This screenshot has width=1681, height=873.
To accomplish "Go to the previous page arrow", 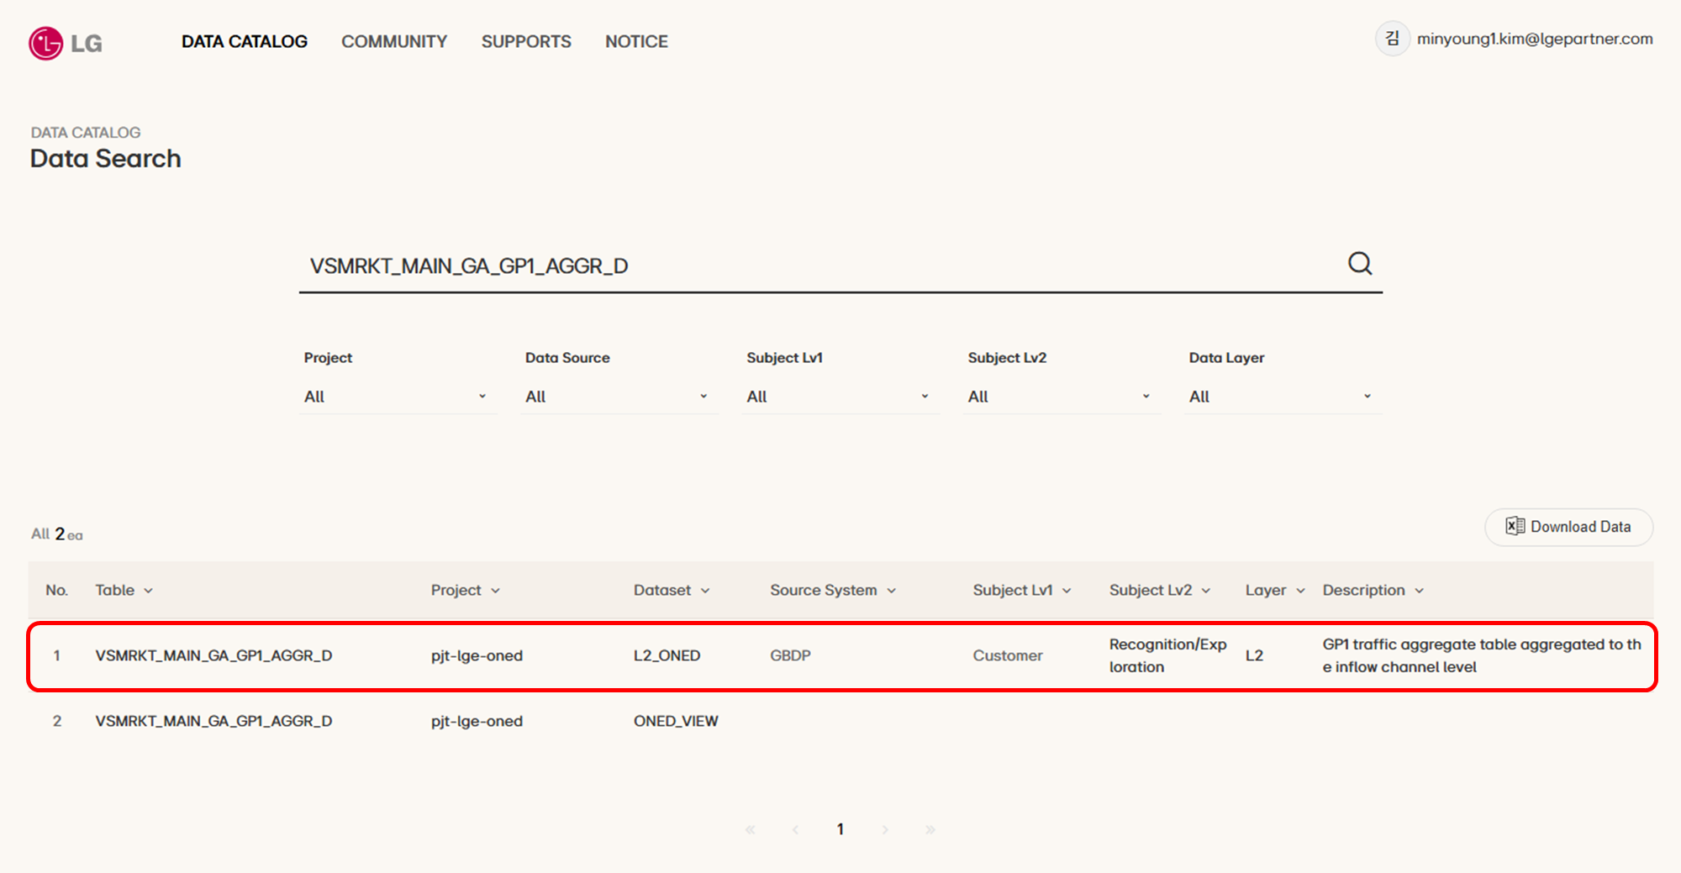I will click(795, 829).
